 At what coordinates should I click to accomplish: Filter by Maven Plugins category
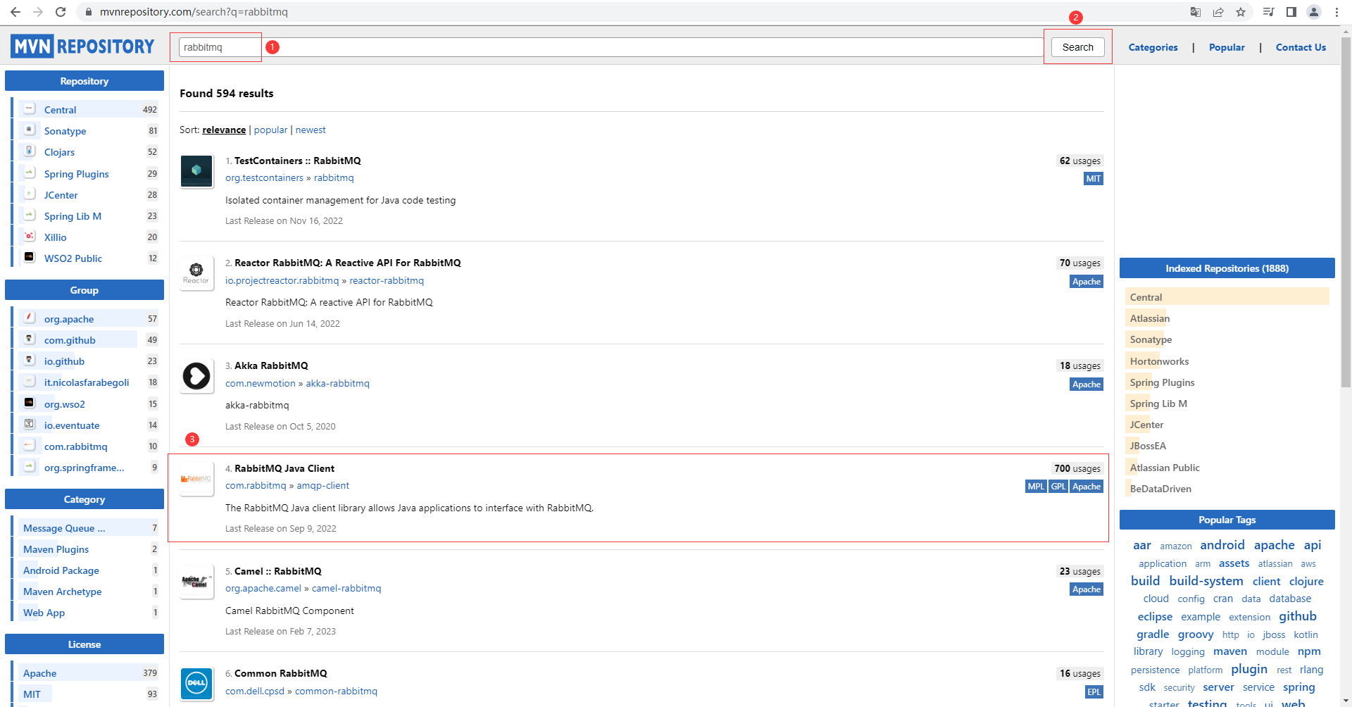[x=56, y=549]
